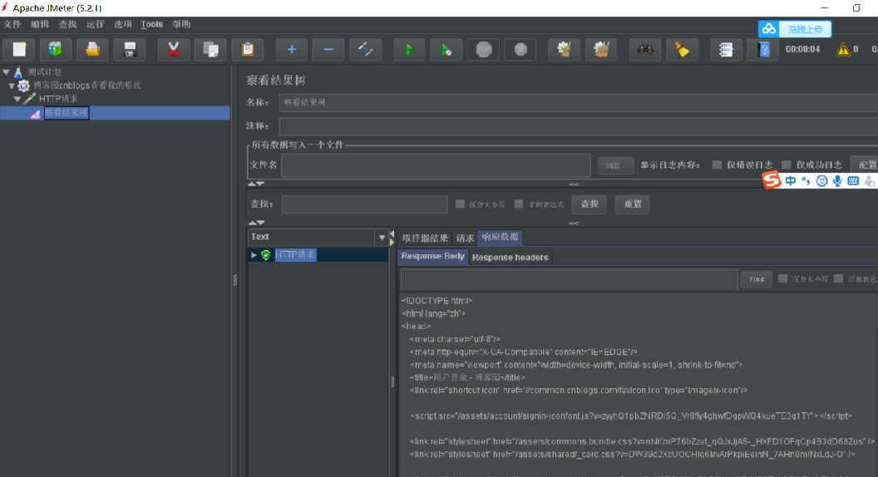The height and width of the screenshot is (477, 878).
Task: Open the 文件 menu
Action: pyautogui.click(x=12, y=24)
